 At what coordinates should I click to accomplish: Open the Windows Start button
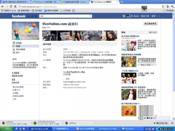(x=7, y=129)
